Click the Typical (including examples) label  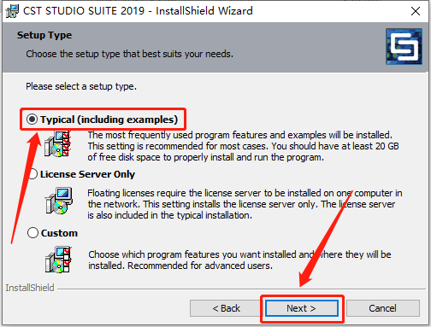pyautogui.click(x=109, y=120)
